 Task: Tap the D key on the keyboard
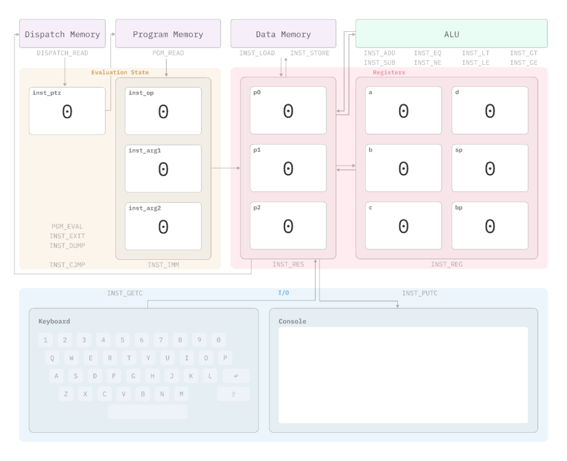tap(95, 376)
